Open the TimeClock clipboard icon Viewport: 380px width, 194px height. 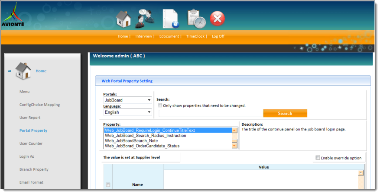point(196,19)
